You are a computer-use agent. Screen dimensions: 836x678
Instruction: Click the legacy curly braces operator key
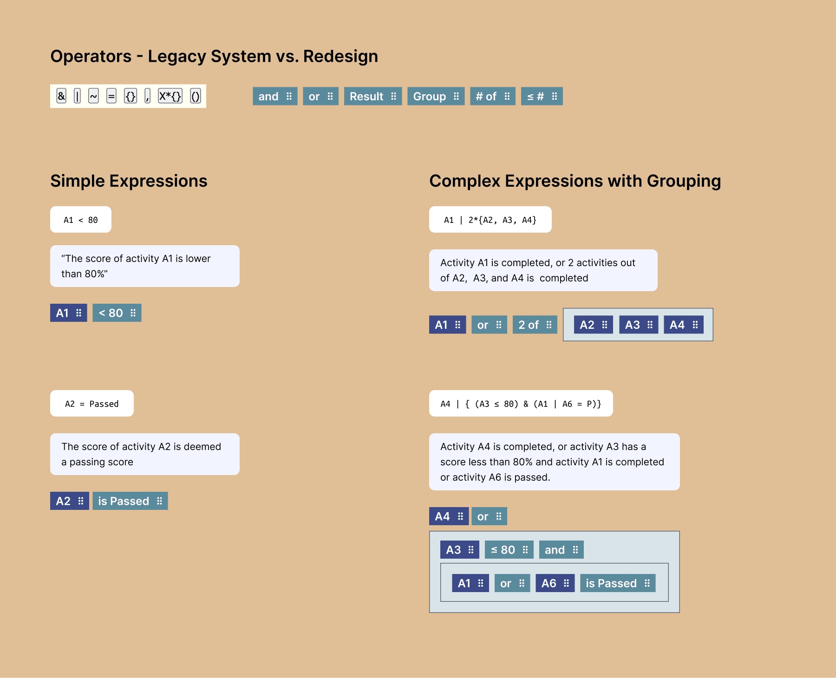click(131, 96)
